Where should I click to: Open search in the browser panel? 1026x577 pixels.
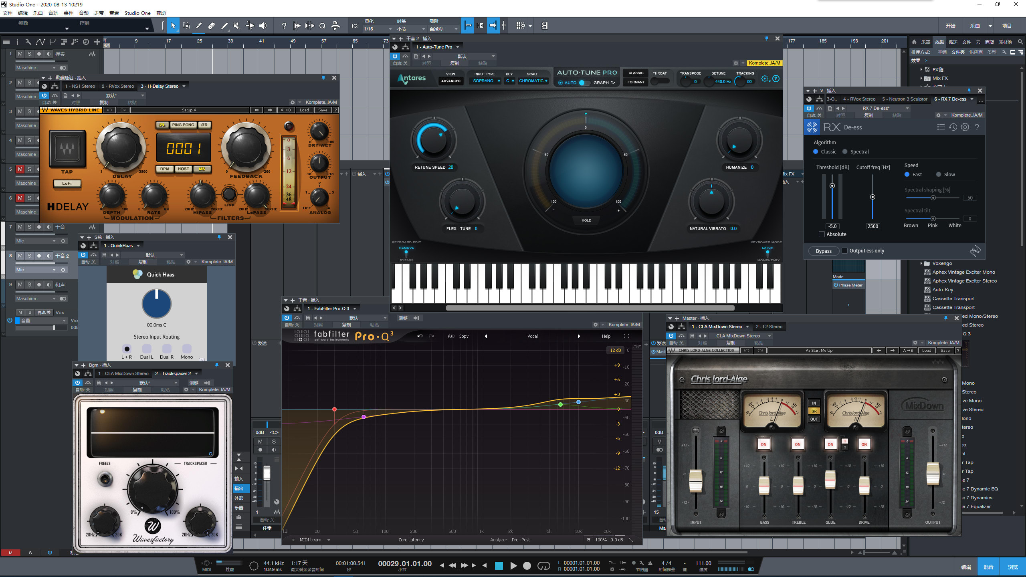[x=1020, y=42]
